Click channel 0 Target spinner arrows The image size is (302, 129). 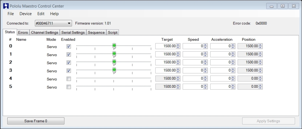coord(178,46)
